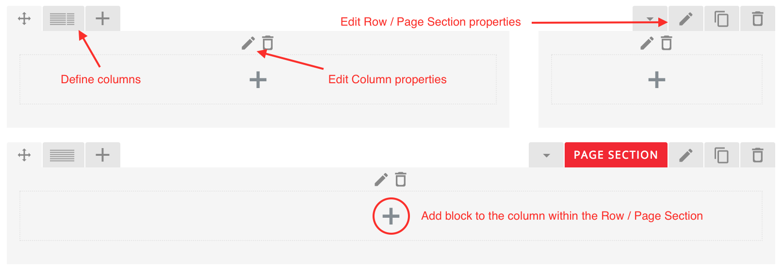Expand the dropdown arrow beside PAGE SECTION
The width and height of the screenshot is (782, 270).
point(547,155)
